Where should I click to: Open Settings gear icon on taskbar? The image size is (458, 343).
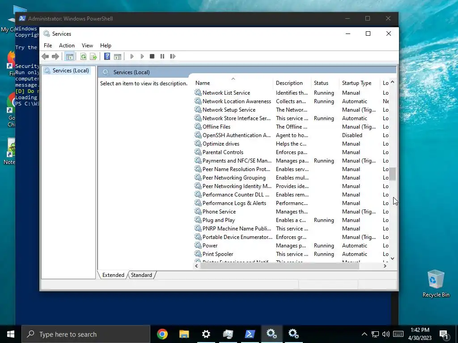206,334
